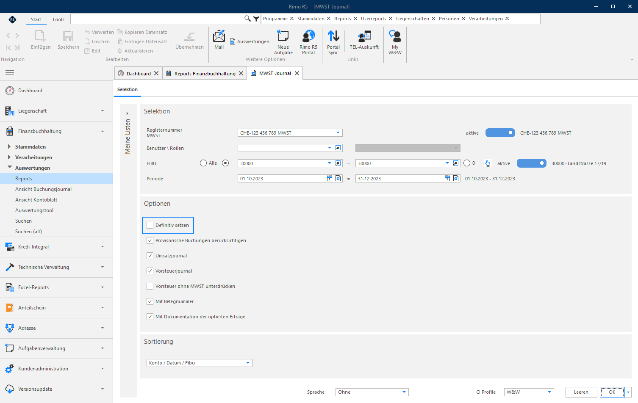Image resolution: width=638 pixels, height=403 pixels.
Task: Expand the Liegenschaft sidebar section
Action: (x=56, y=111)
